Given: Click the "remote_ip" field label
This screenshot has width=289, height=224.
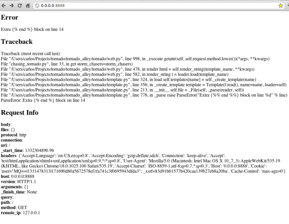Looking at the screenshot, I should pos(12,212).
